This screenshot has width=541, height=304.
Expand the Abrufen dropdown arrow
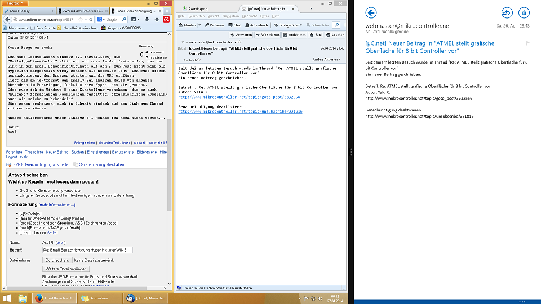click(x=199, y=25)
